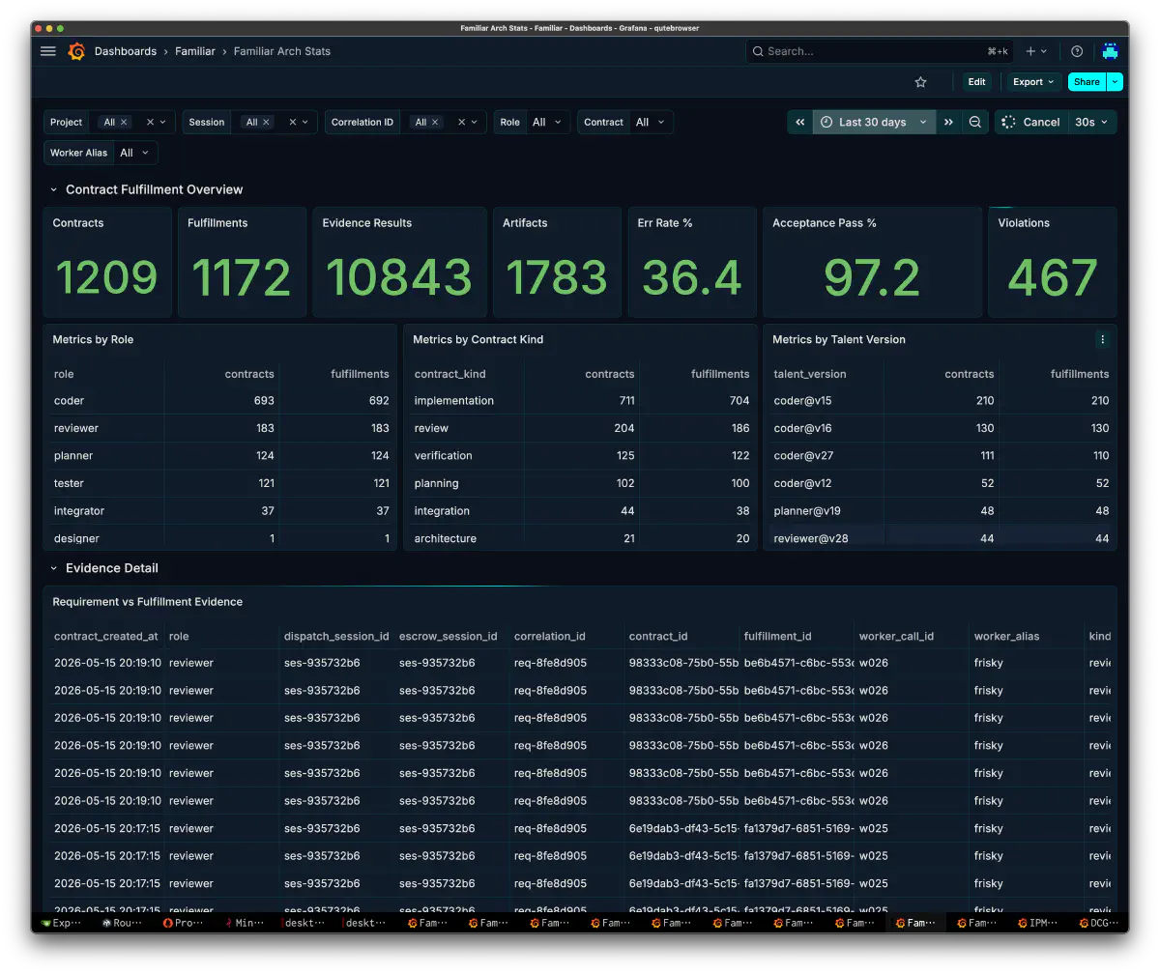Viewport: 1160px width, 974px height.
Task: Click the Artifacts stat value 1783
Action: 557,278
